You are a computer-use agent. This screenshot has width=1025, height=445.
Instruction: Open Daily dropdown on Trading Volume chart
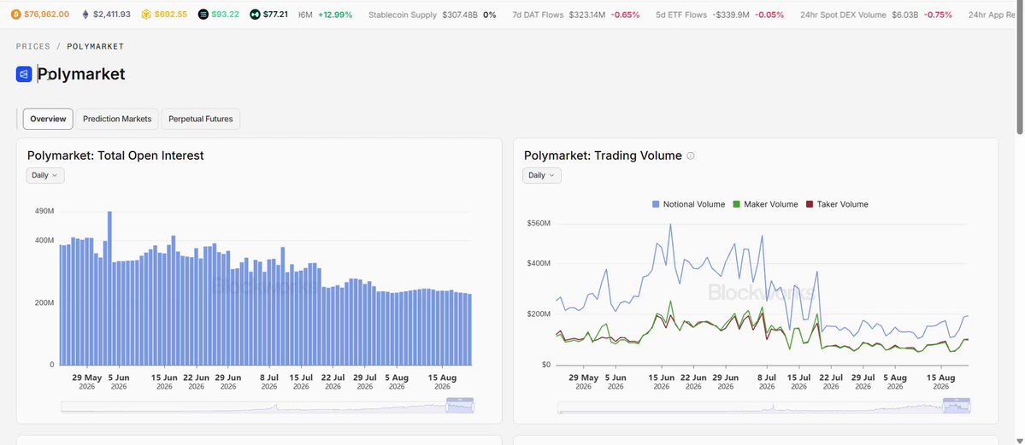coord(542,175)
